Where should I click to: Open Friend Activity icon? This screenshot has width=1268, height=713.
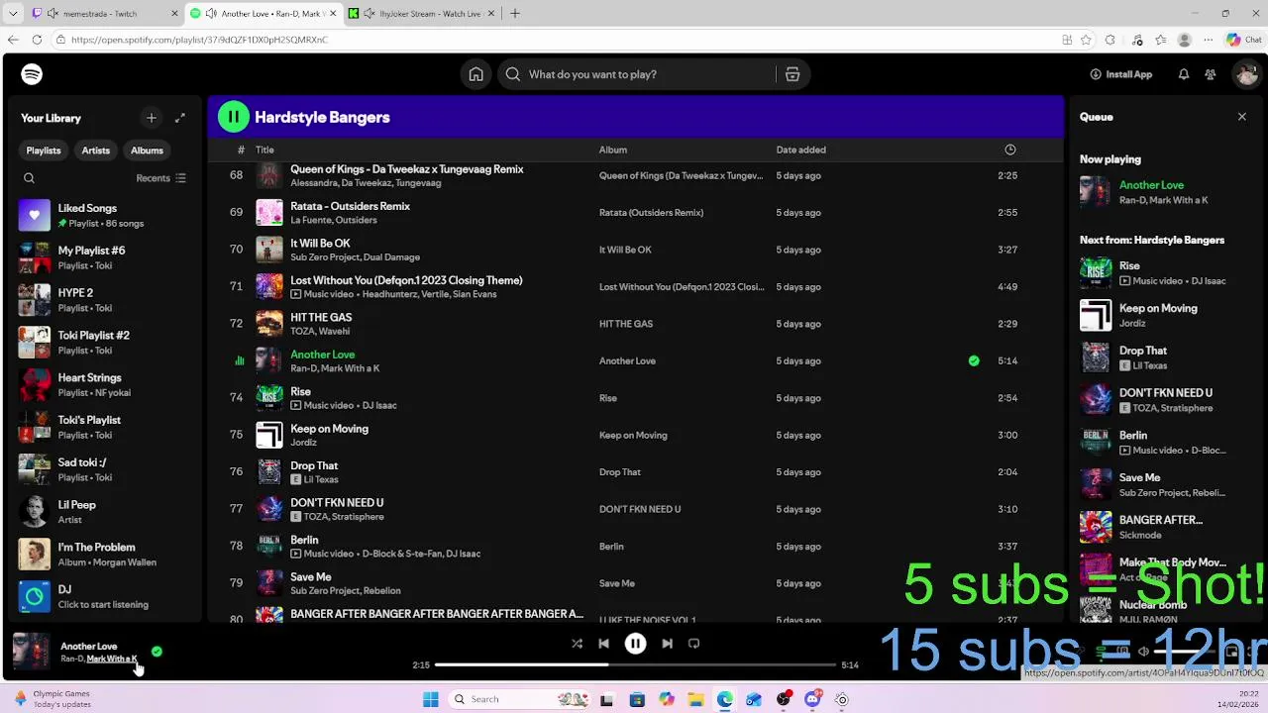tap(1211, 74)
